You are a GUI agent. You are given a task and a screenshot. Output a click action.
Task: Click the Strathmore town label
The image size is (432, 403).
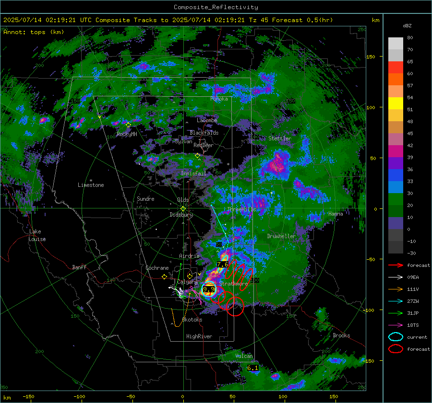[233, 283]
